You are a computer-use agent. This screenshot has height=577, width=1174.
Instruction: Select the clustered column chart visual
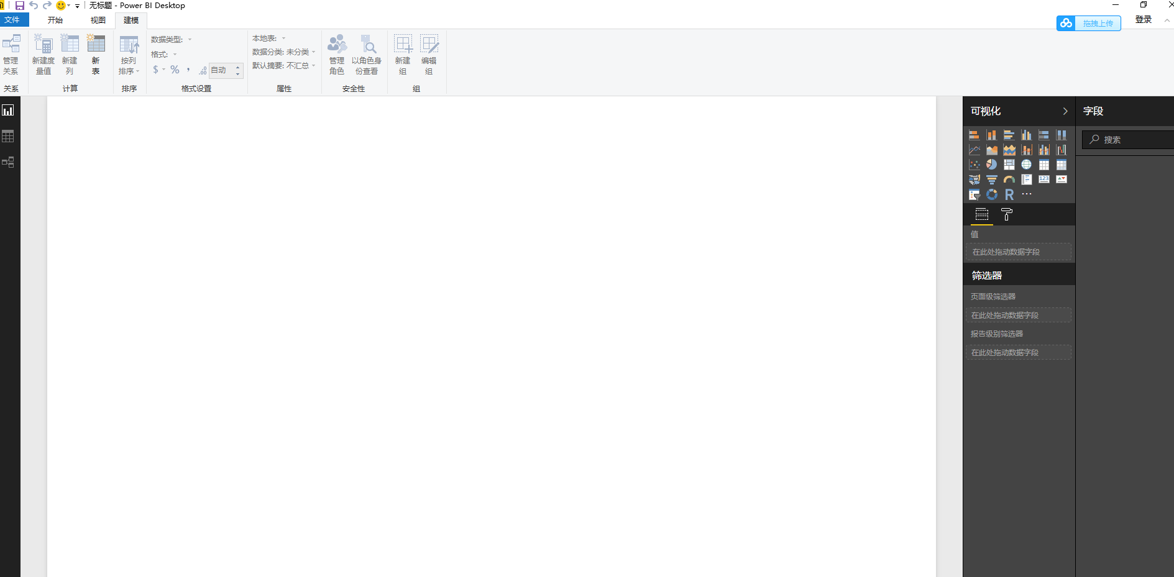click(x=1027, y=135)
